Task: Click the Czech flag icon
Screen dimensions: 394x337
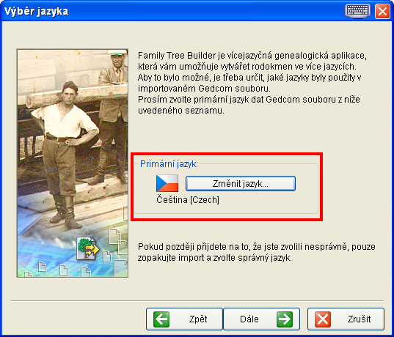Action: (167, 183)
